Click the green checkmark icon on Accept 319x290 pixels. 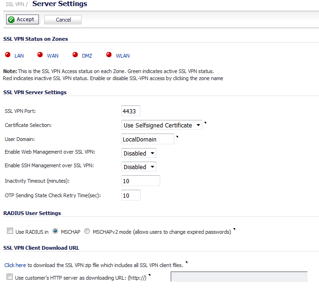click(x=11, y=20)
